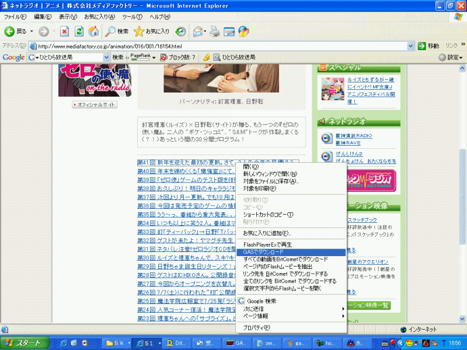Image resolution: width=467 pixels, height=350 pixels.
Task: Click the ブロック数: 7 popup blocker button
Action: pyautogui.click(x=177, y=57)
